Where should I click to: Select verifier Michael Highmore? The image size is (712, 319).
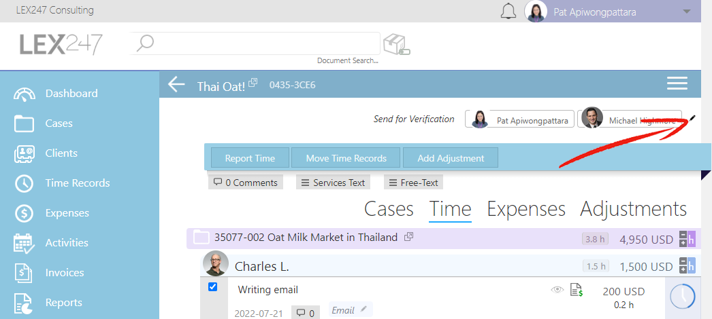[630, 119]
